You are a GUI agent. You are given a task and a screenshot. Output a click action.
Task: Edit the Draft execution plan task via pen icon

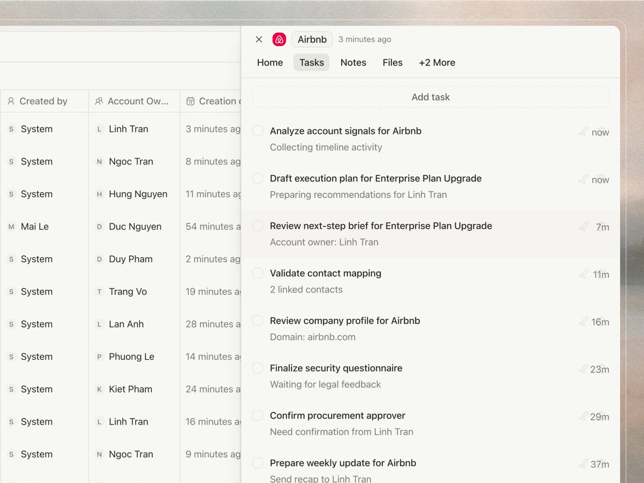[x=584, y=179]
